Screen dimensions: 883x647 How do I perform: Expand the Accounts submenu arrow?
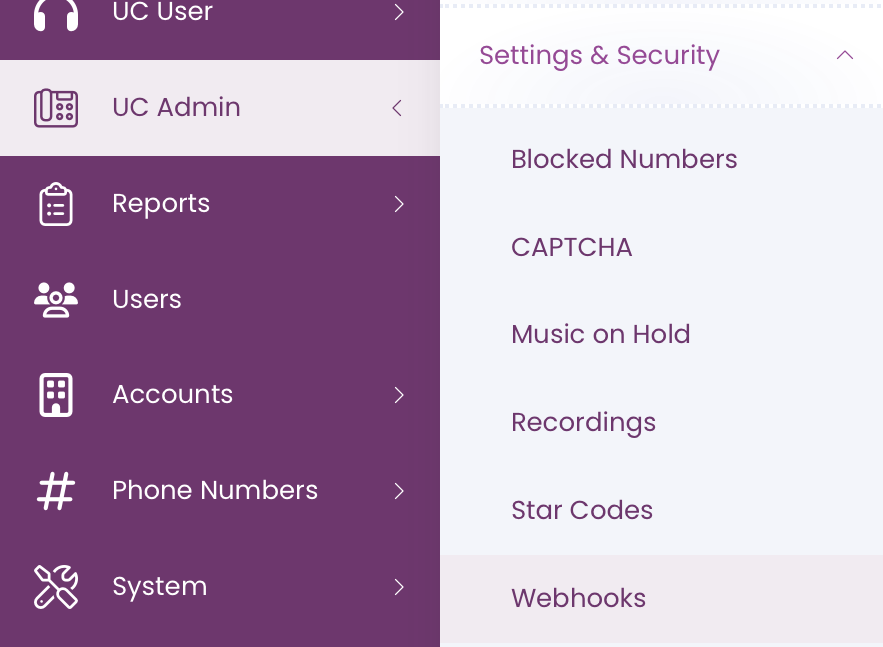(399, 395)
